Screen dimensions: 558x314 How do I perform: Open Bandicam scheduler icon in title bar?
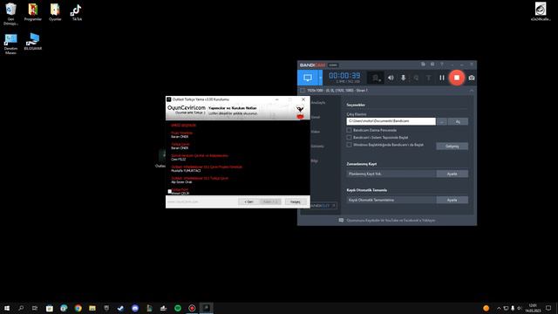pyautogui.click(x=432, y=65)
